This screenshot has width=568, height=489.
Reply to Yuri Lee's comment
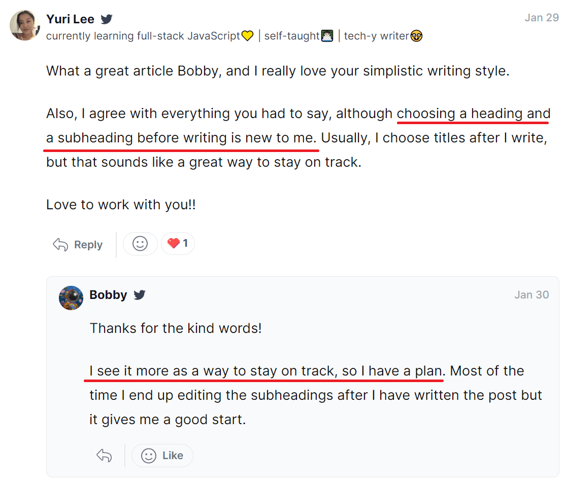(78, 245)
